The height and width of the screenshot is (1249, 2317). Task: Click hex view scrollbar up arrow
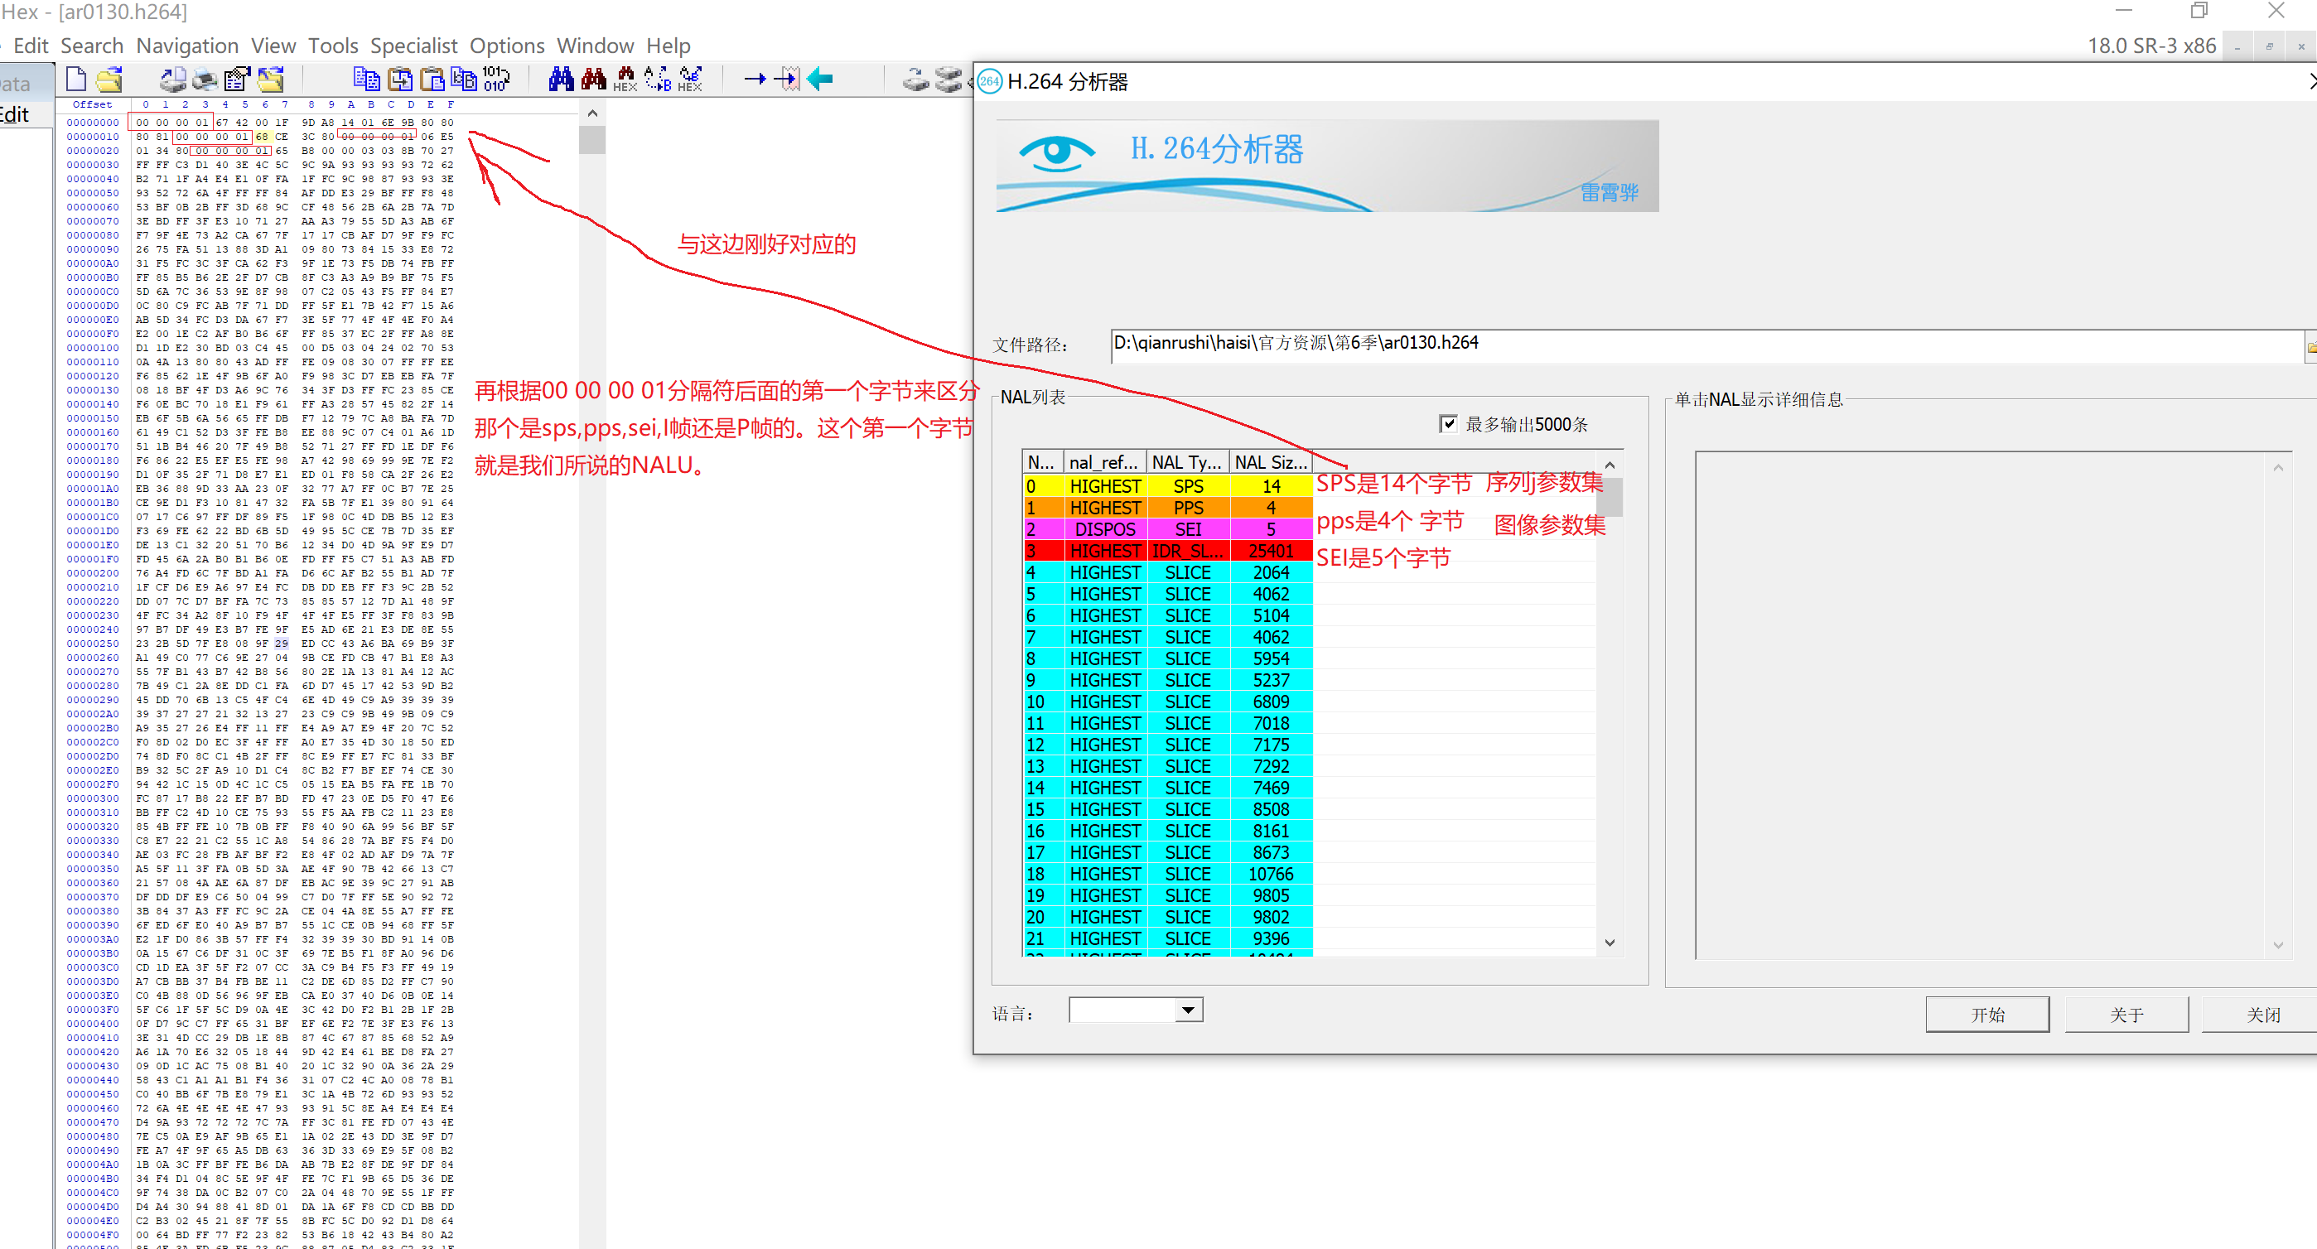591,113
